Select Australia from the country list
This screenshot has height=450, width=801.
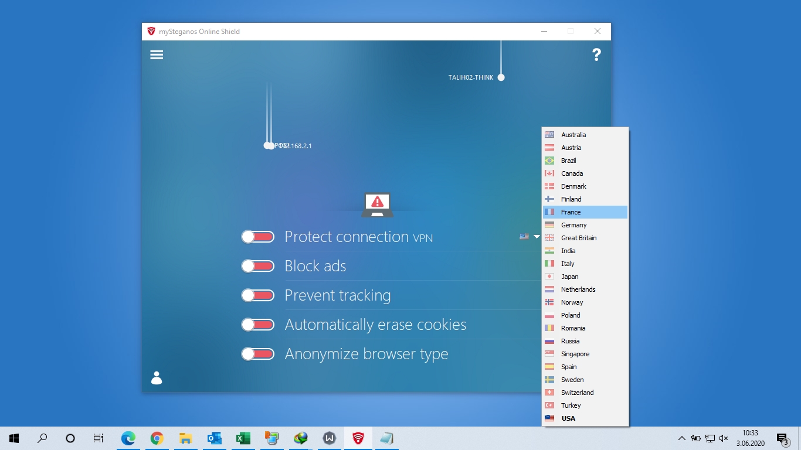click(585, 135)
